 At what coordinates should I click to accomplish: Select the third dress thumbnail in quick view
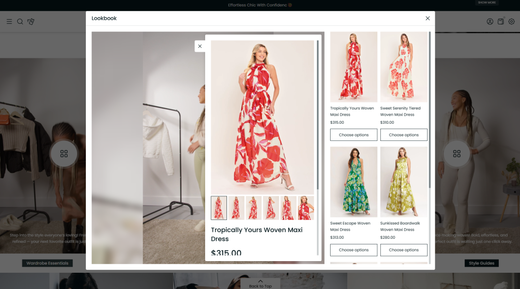pos(253,208)
